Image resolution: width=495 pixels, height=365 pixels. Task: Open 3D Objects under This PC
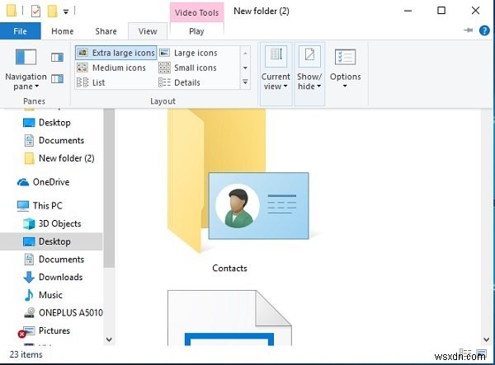tap(52, 223)
